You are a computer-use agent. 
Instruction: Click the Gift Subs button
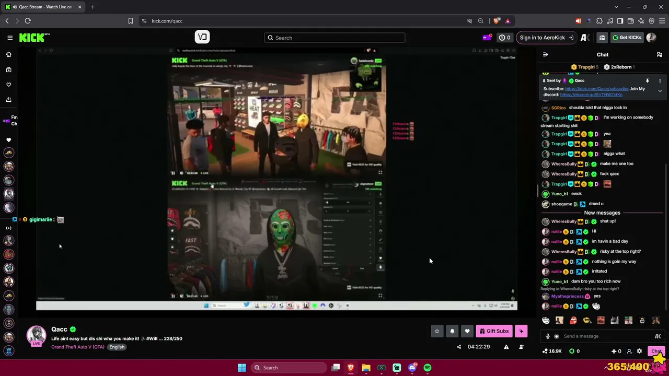click(x=494, y=331)
